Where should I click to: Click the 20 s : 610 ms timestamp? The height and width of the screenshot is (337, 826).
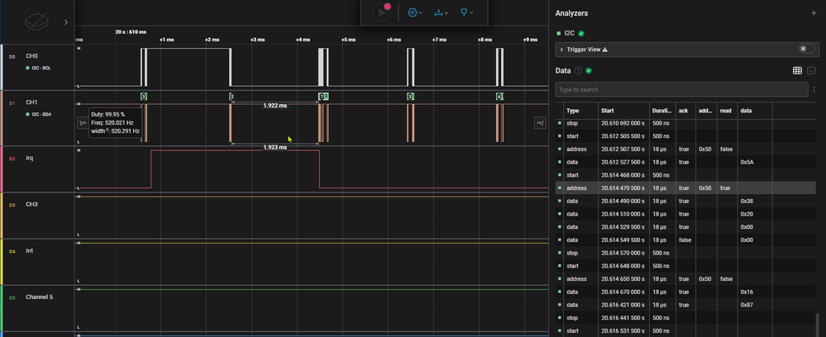pos(131,32)
